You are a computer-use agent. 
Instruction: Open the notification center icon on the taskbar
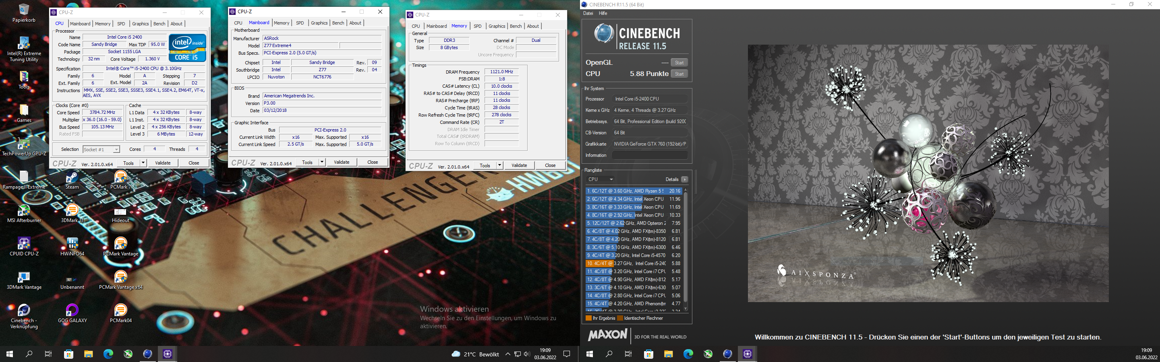click(x=567, y=354)
